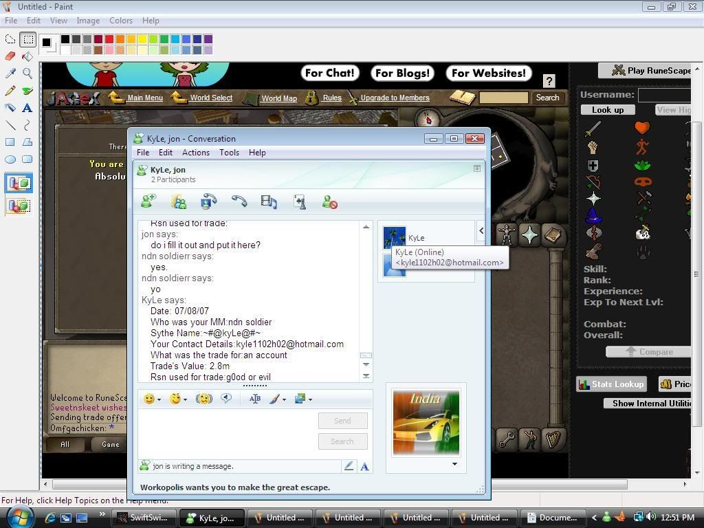The height and width of the screenshot is (528, 704).
Task: Click the volume icon in system tray
Action: 652,517
